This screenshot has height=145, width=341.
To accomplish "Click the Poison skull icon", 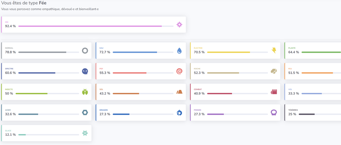I will [274, 113].
